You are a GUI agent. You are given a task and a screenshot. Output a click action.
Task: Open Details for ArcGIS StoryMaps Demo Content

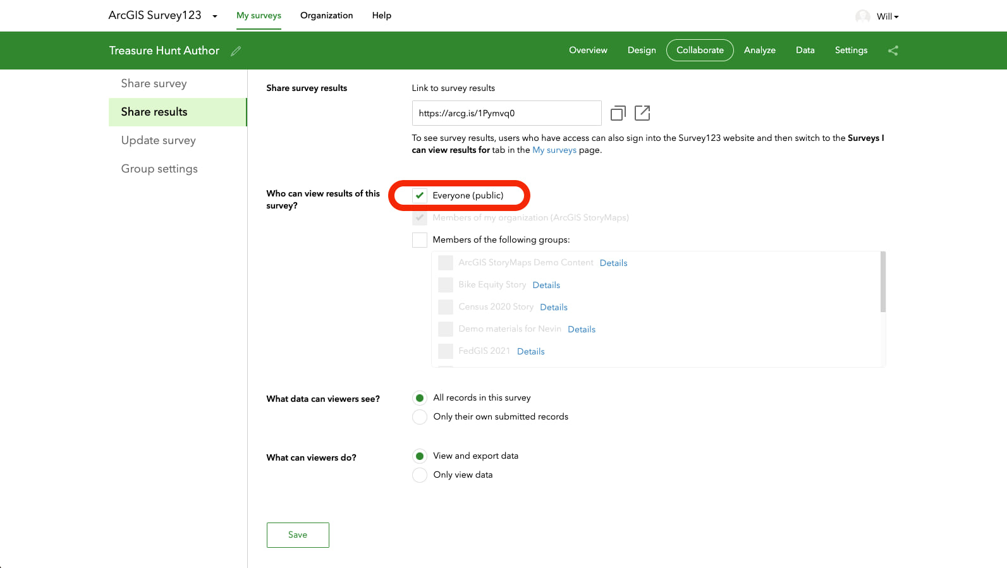click(x=613, y=263)
